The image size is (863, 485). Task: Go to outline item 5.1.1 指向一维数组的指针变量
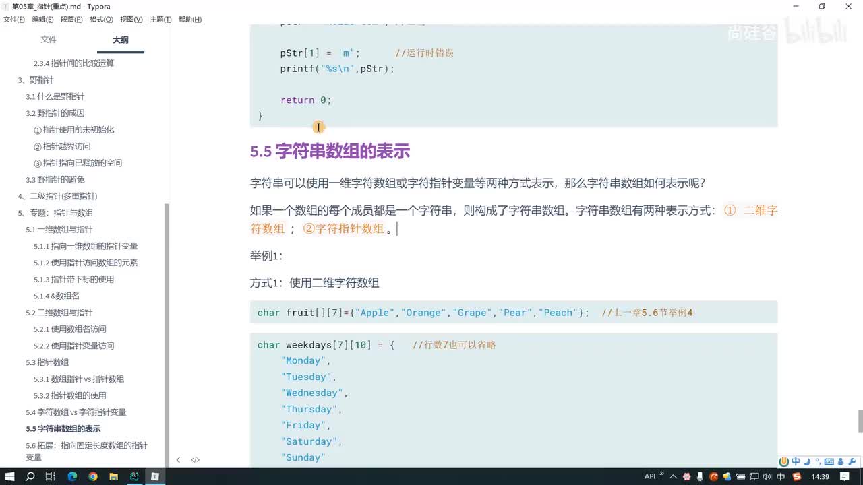click(86, 246)
